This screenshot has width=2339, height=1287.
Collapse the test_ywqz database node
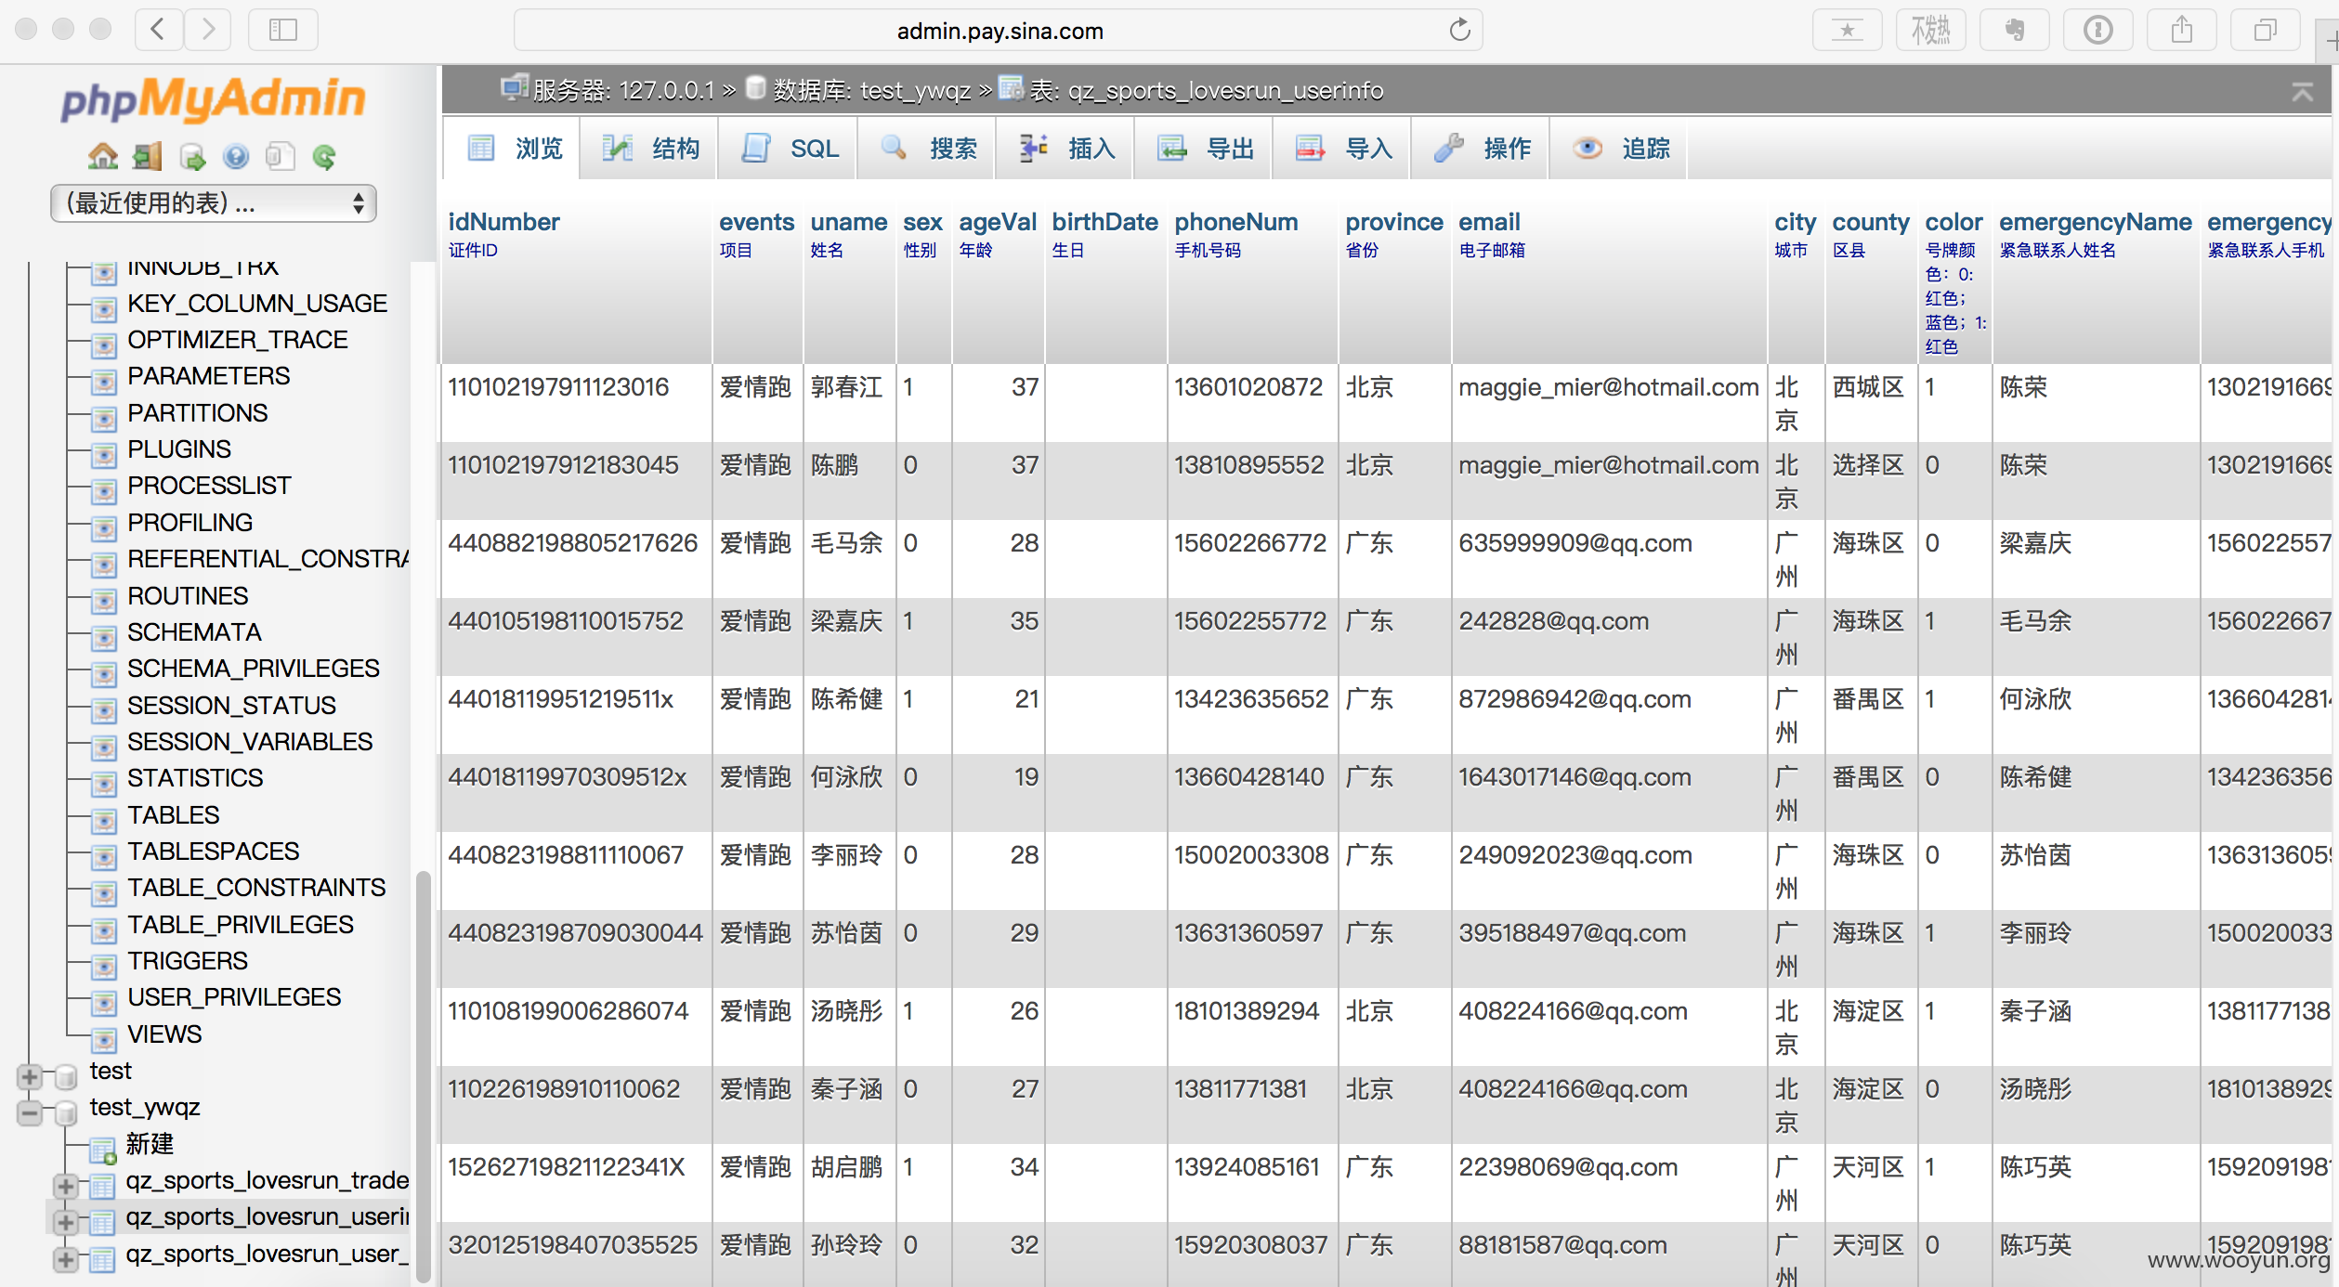[x=30, y=1112]
